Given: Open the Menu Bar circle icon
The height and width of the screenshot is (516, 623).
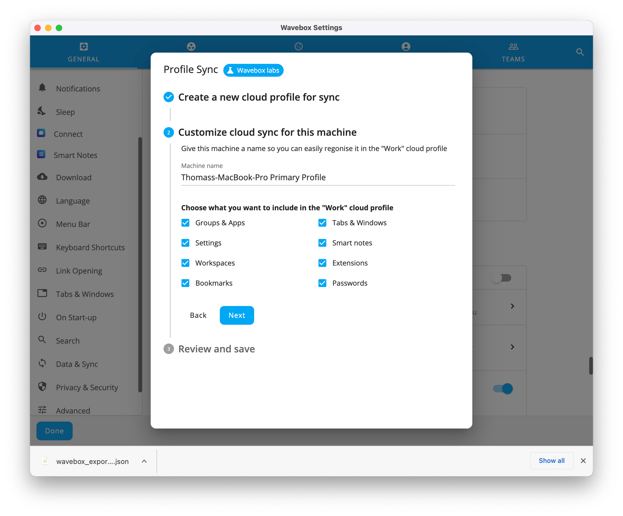Looking at the screenshot, I should 42,223.
